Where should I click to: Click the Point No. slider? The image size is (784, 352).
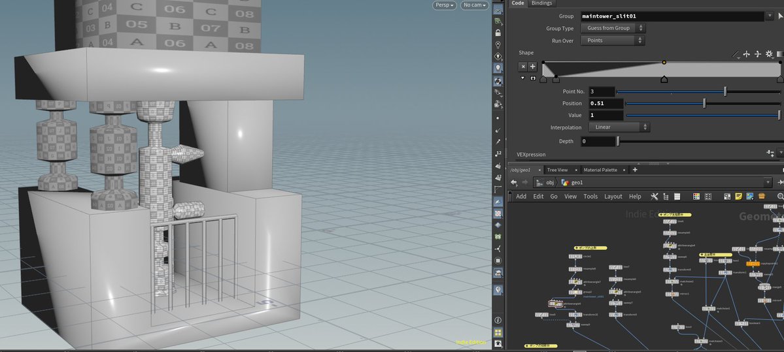[x=698, y=91]
